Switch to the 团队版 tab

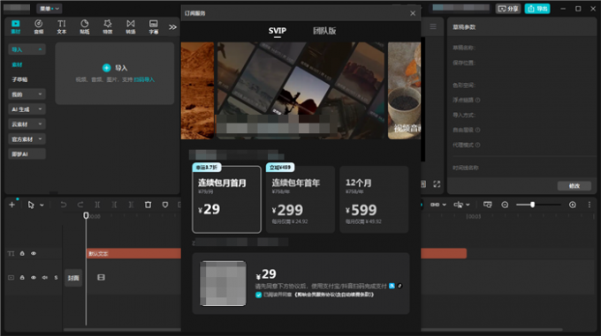point(324,31)
